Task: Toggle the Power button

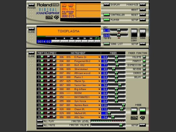Action: coord(31,5)
